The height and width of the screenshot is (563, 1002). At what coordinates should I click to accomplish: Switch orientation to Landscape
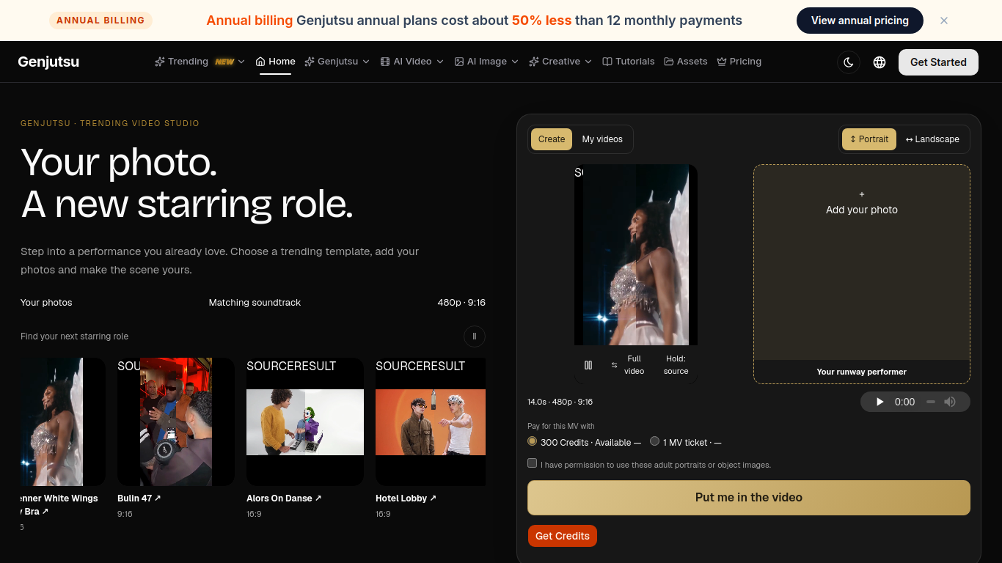pyautogui.click(x=932, y=139)
